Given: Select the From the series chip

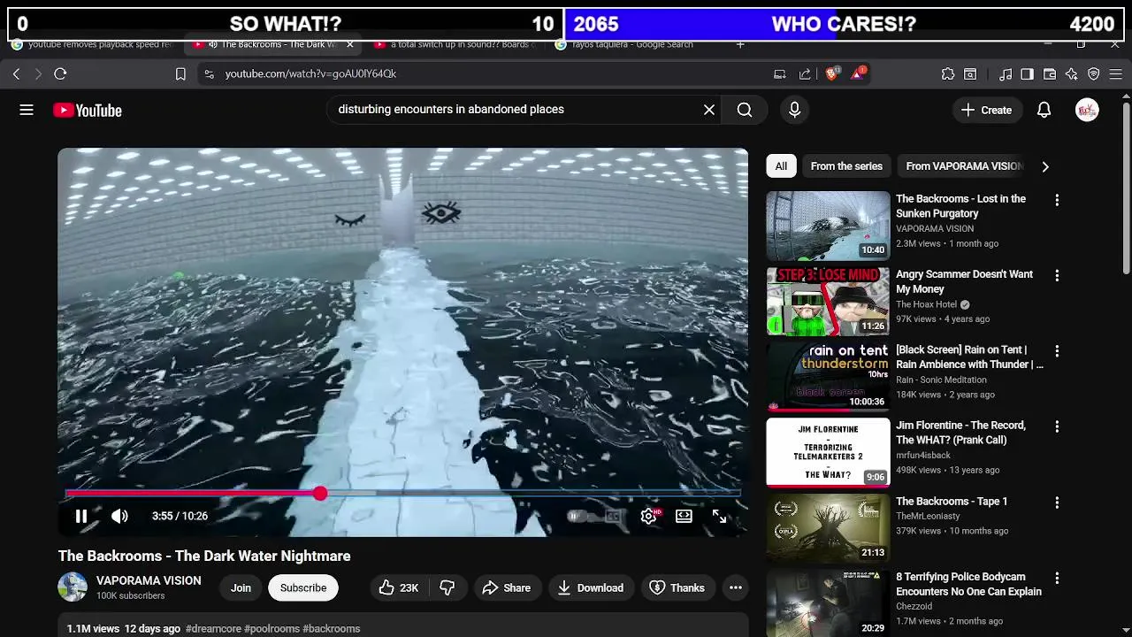Looking at the screenshot, I should click(x=846, y=166).
